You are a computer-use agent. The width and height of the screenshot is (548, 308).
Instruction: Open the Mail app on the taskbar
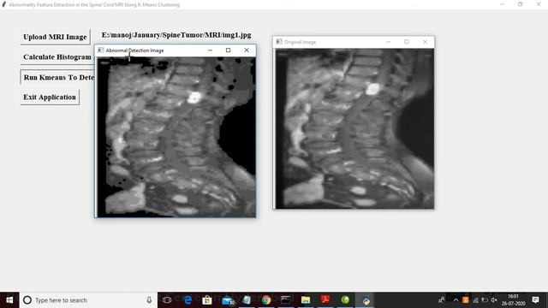pyautogui.click(x=228, y=300)
